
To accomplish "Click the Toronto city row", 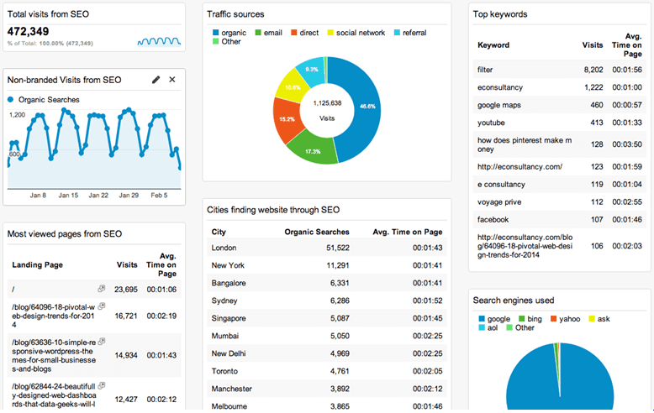I will [327, 371].
